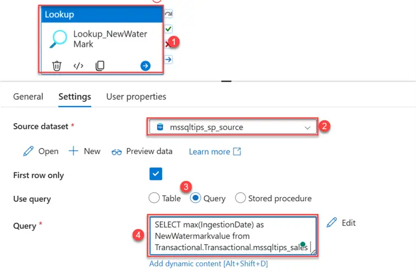Open the User properties tab
Image resolution: width=416 pixels, height=271 pixels.
click(136, 97)
